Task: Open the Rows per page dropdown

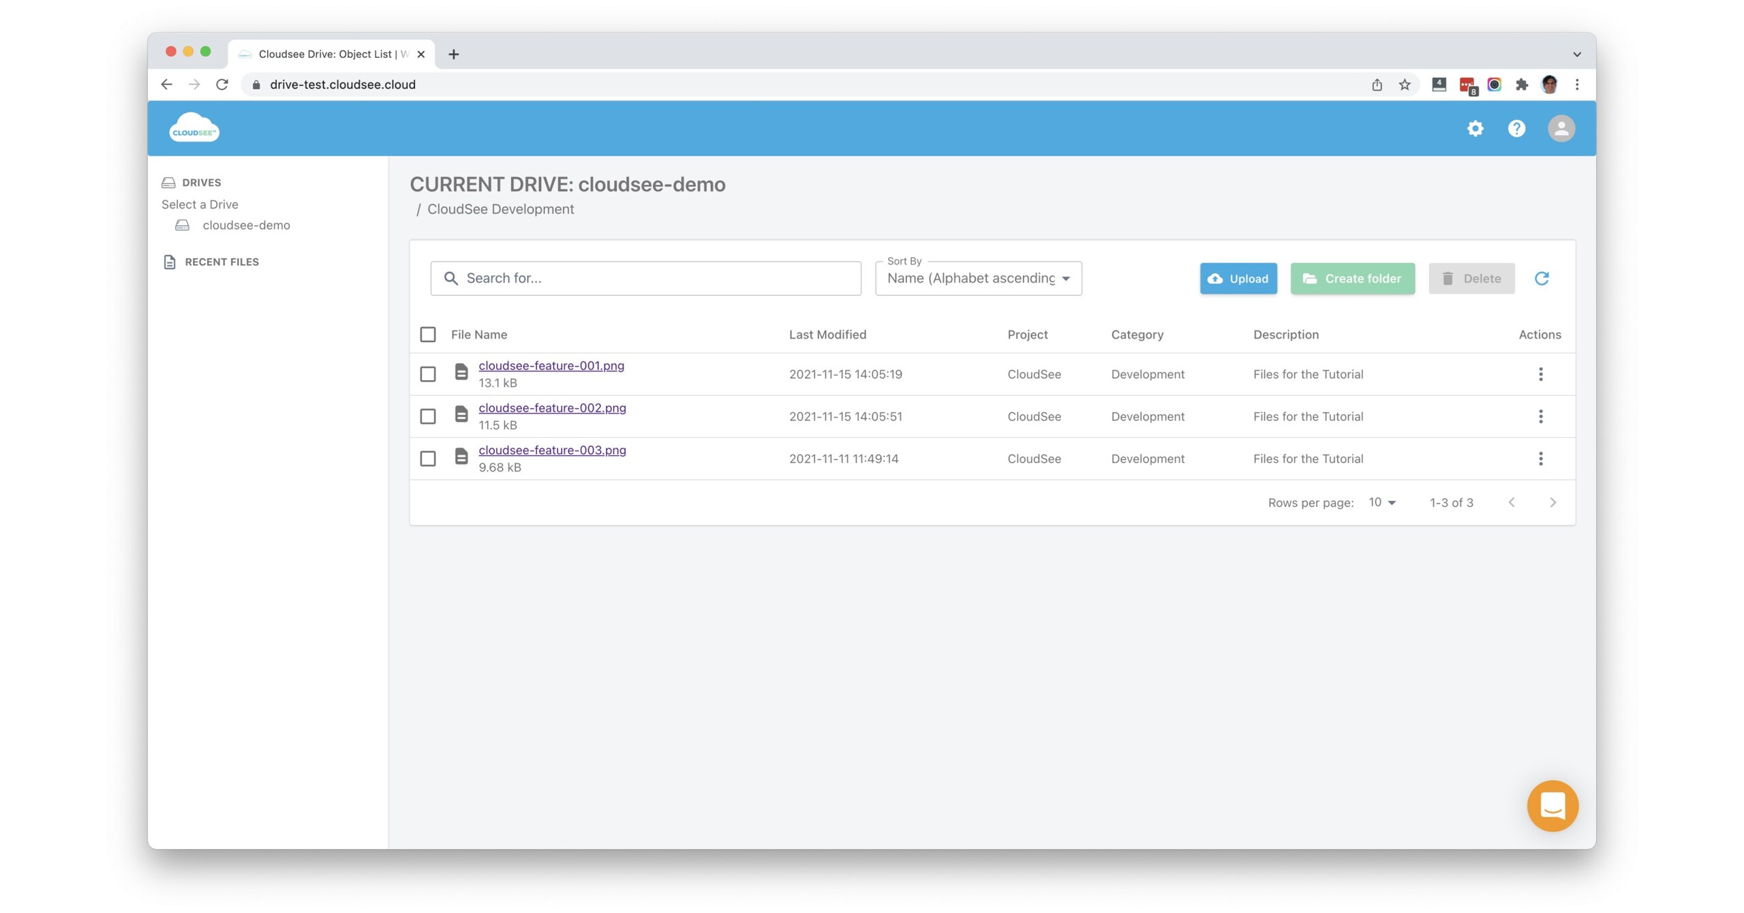Action: (1380, 502)
